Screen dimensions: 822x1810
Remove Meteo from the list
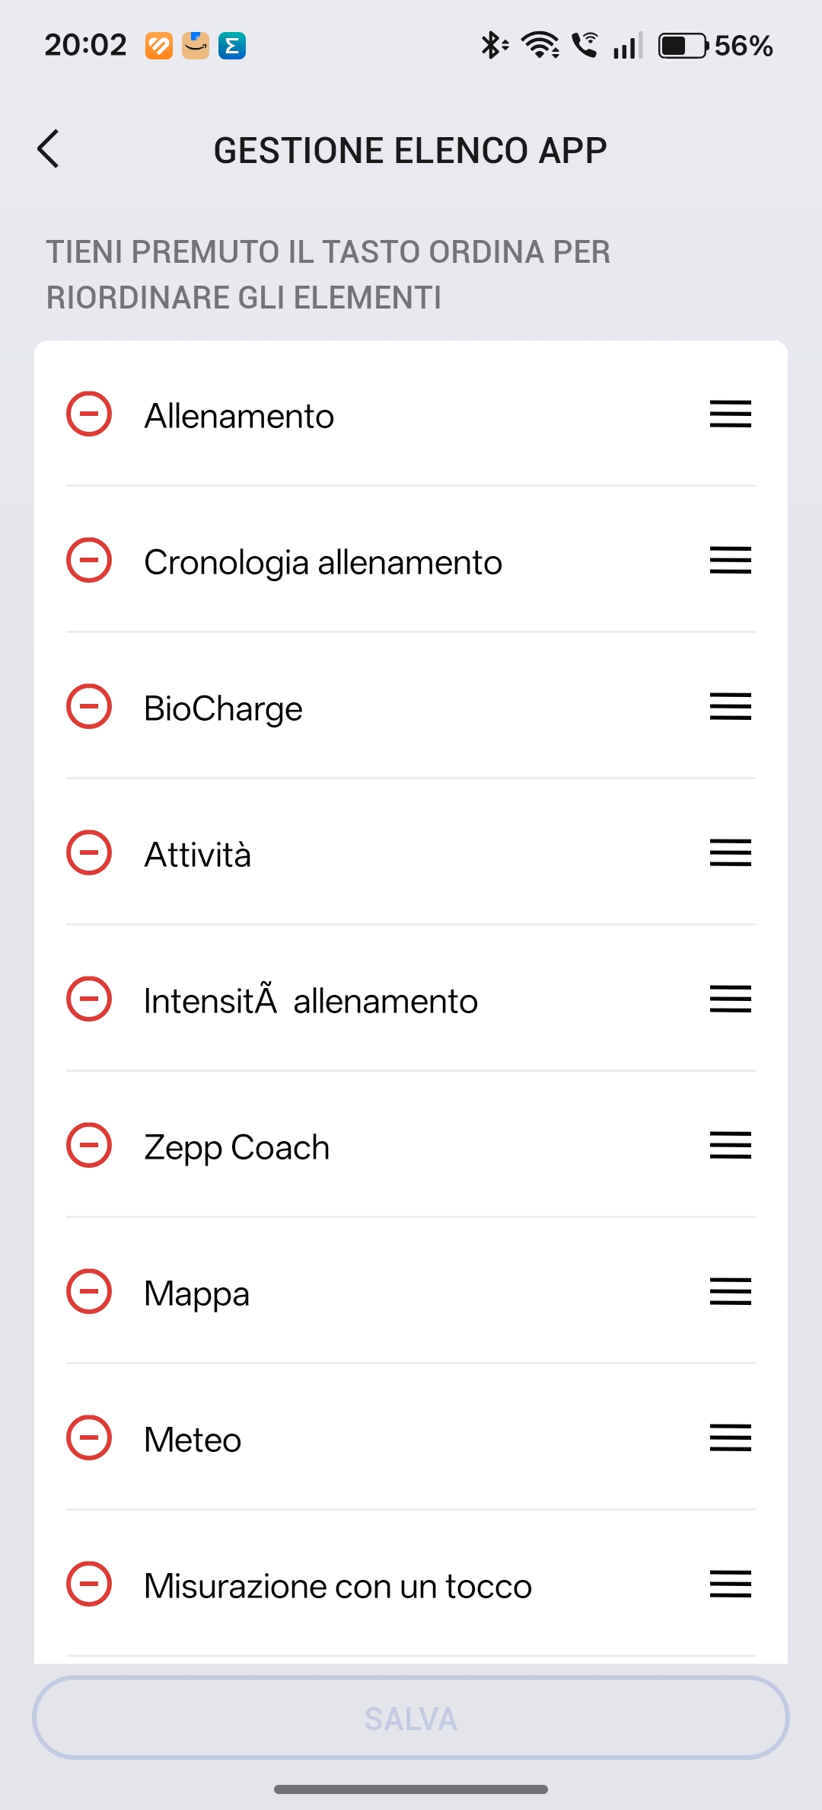tap(89, 1438)
